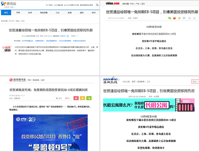
Task: Click the green WeChat share button
Action: (x=89, y=98)
